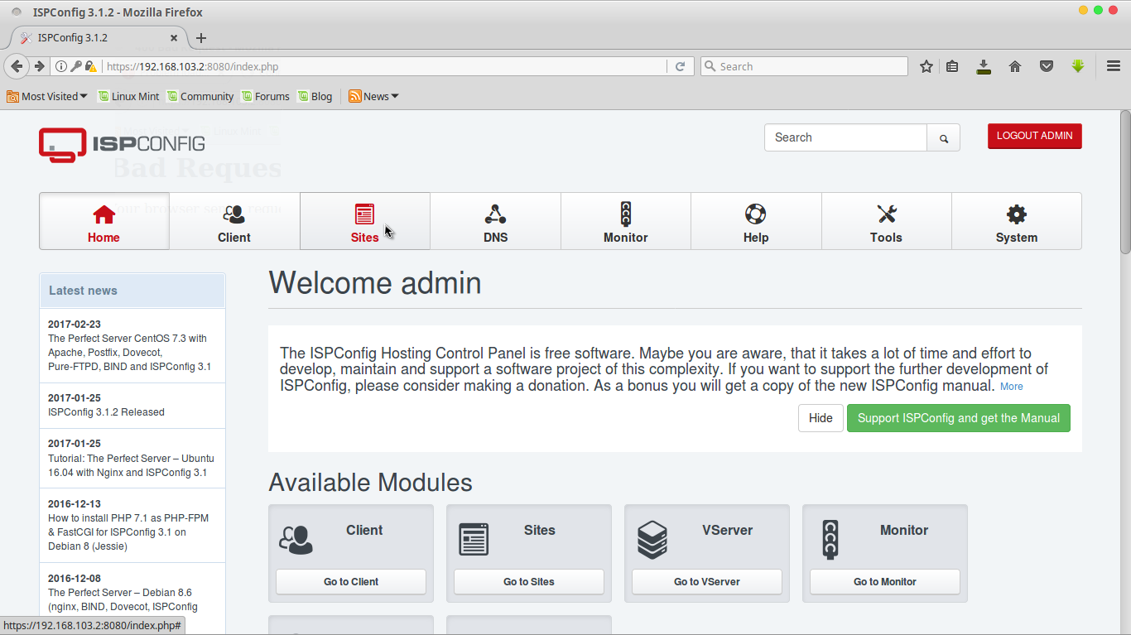Viewport: 1131px width, 635px height.
Task: Open the Sites module tab
Action: point(364,221)
